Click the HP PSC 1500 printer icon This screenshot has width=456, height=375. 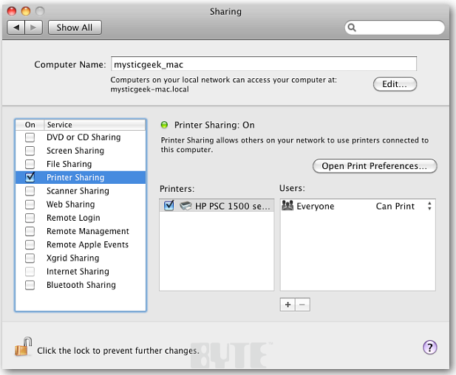185,206
